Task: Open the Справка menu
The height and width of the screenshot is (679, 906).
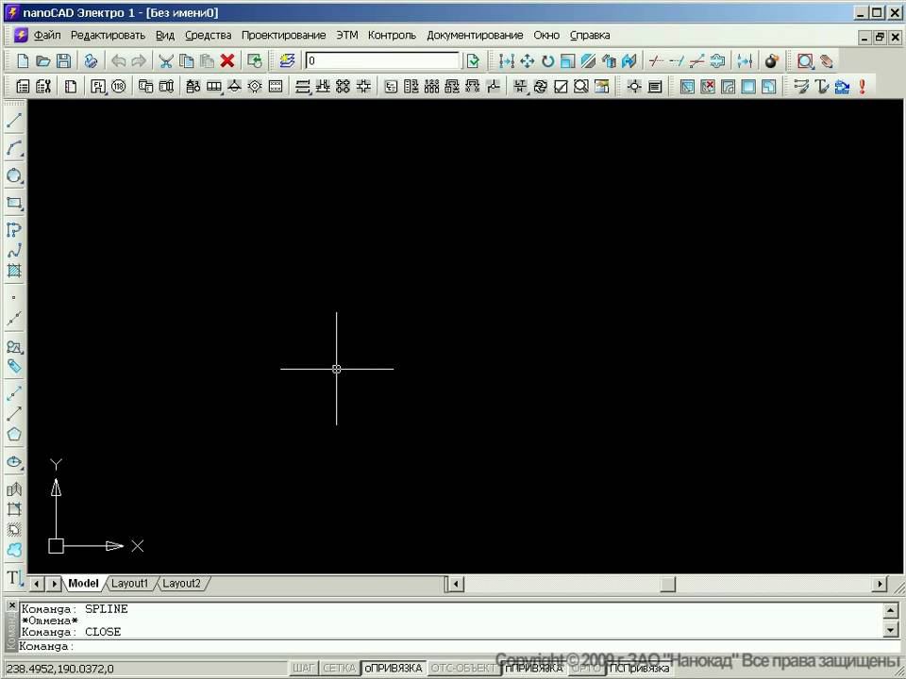Action: [x=589, y=35]
